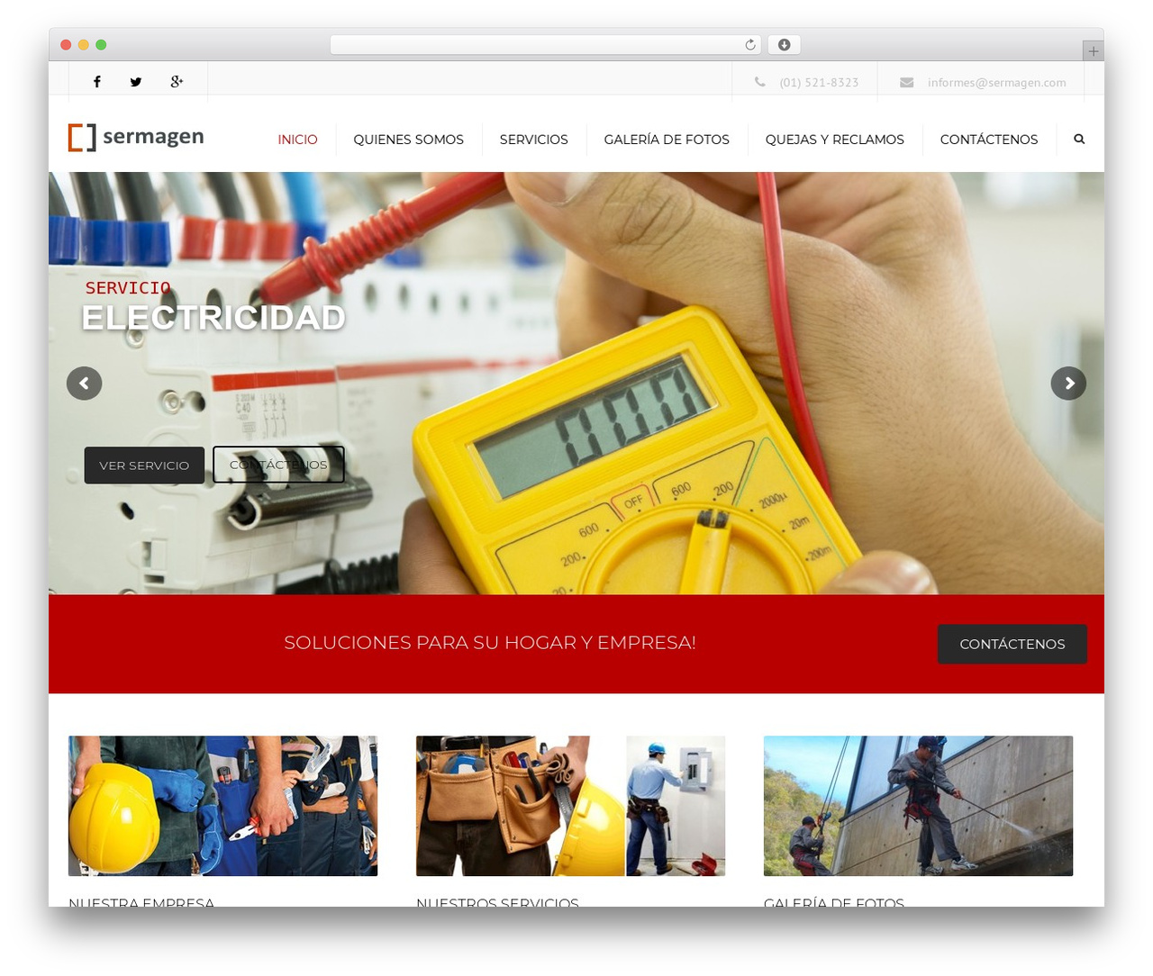
Task: Close the browser window red button
Action: pyautogui.click(x=66, y=45)
